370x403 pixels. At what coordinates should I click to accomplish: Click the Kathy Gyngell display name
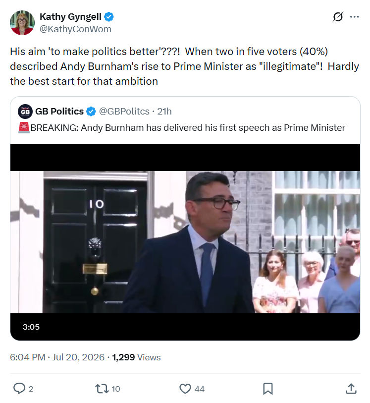tap(71, 17)
